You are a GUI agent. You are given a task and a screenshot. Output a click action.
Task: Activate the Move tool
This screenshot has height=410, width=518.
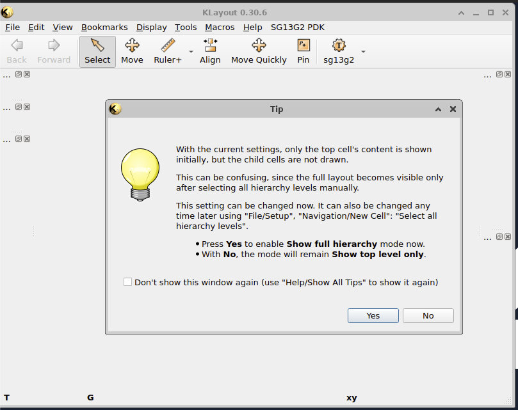coord(132,51)
